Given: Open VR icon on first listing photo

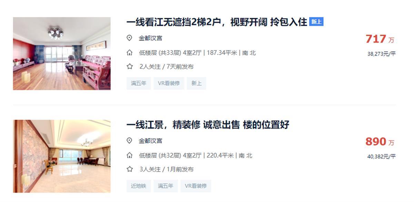Looking at the screenshot, I should [x=26, y=77].
